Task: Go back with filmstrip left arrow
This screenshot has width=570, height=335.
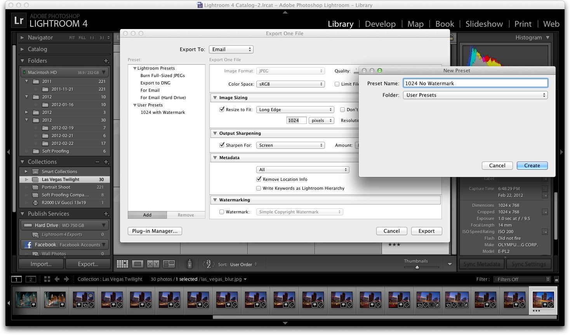Action: click(57, 279)
